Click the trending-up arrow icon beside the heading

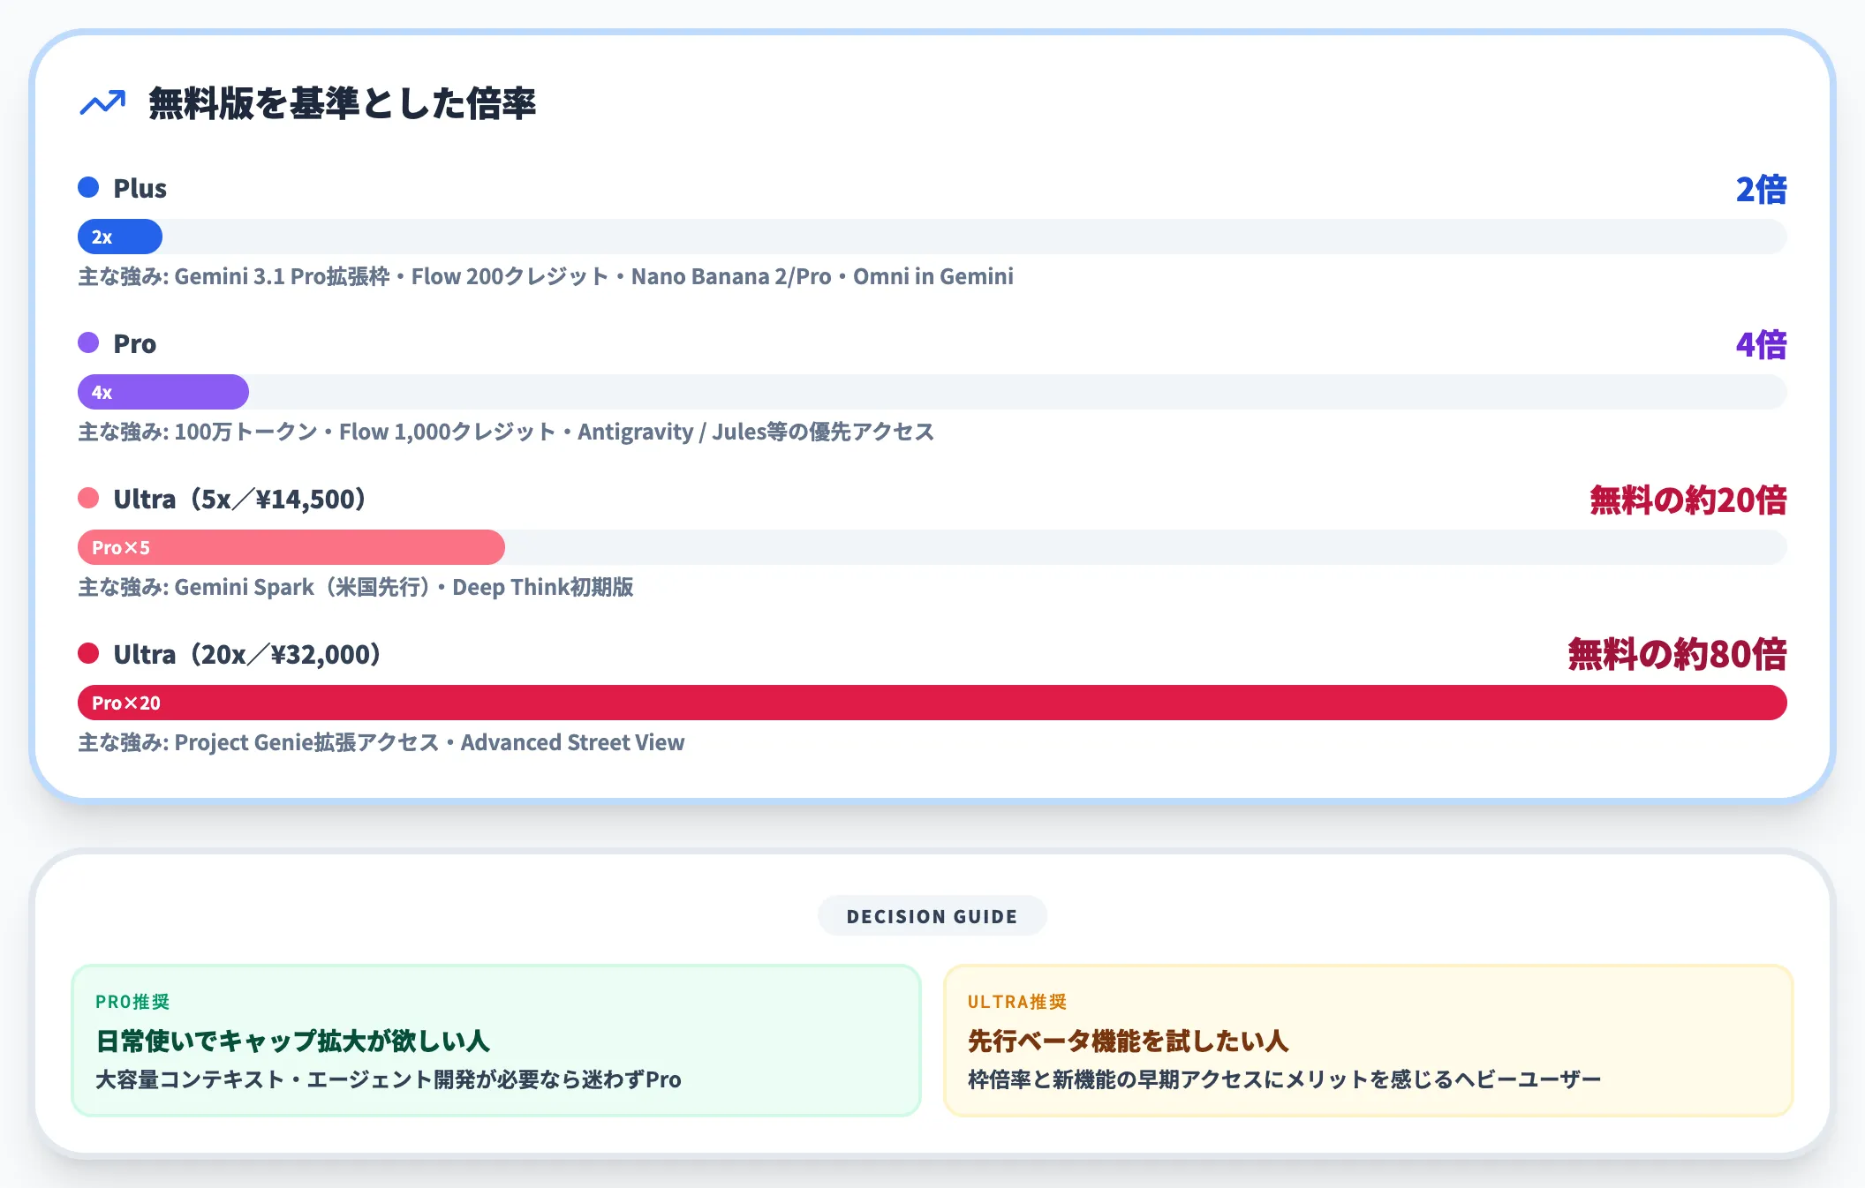[x=102, y=103]
